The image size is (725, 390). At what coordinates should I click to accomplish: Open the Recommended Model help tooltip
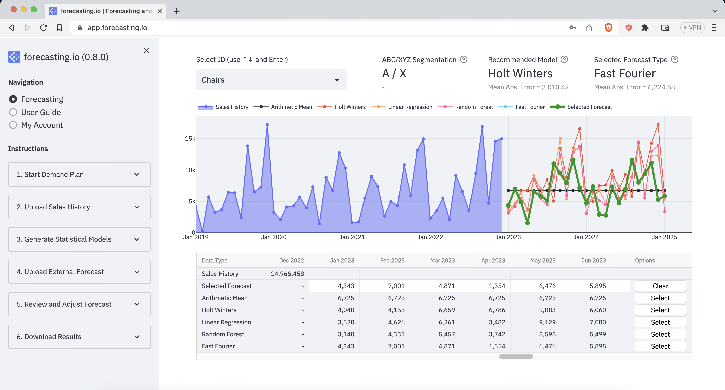[x=564, y=59]
